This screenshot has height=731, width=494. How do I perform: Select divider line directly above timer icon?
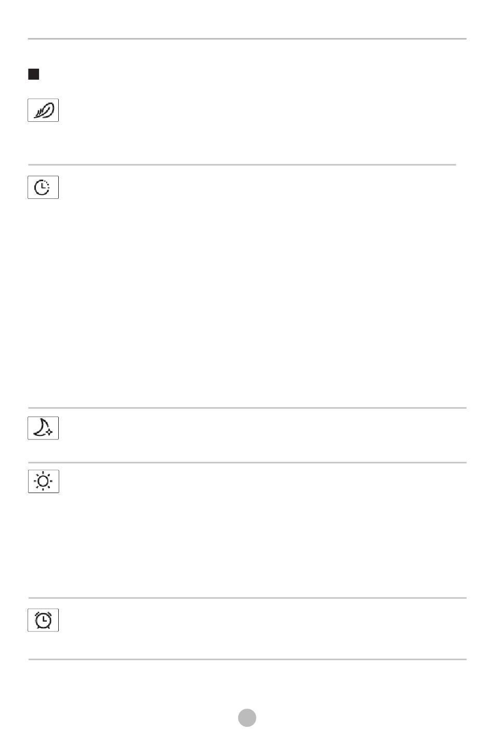tap(242, 165)
